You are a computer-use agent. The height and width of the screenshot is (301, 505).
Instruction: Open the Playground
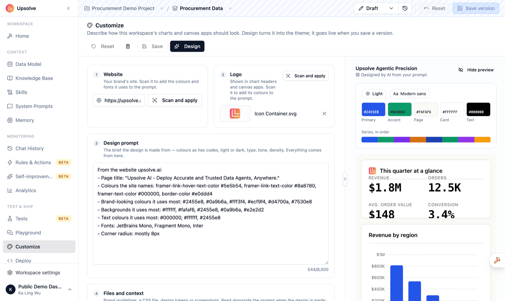[x=39, y=233]
